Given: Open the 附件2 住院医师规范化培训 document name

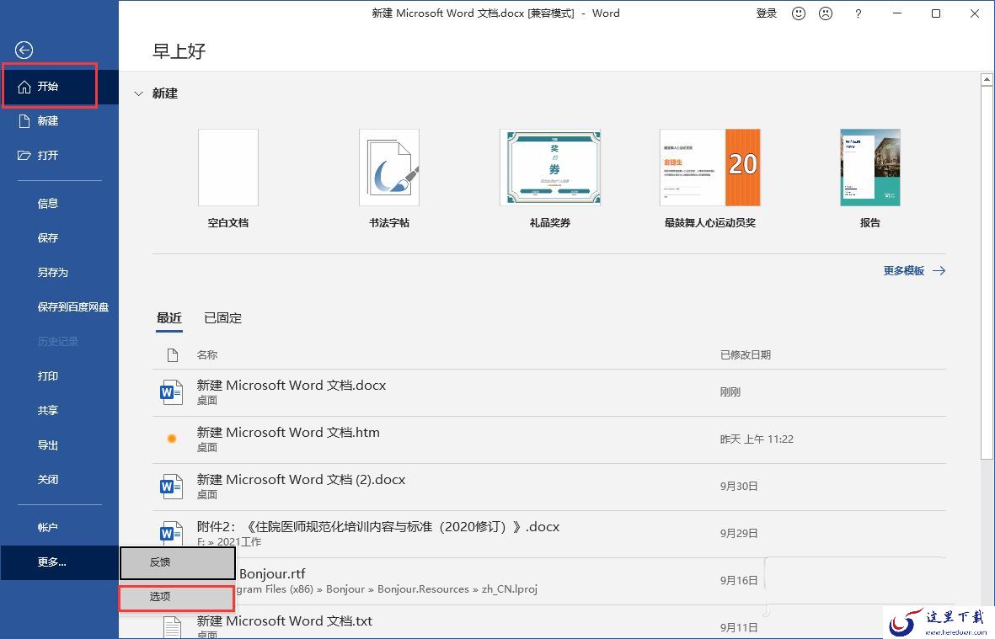Looking at the screenshot, I should pos(378,527).
